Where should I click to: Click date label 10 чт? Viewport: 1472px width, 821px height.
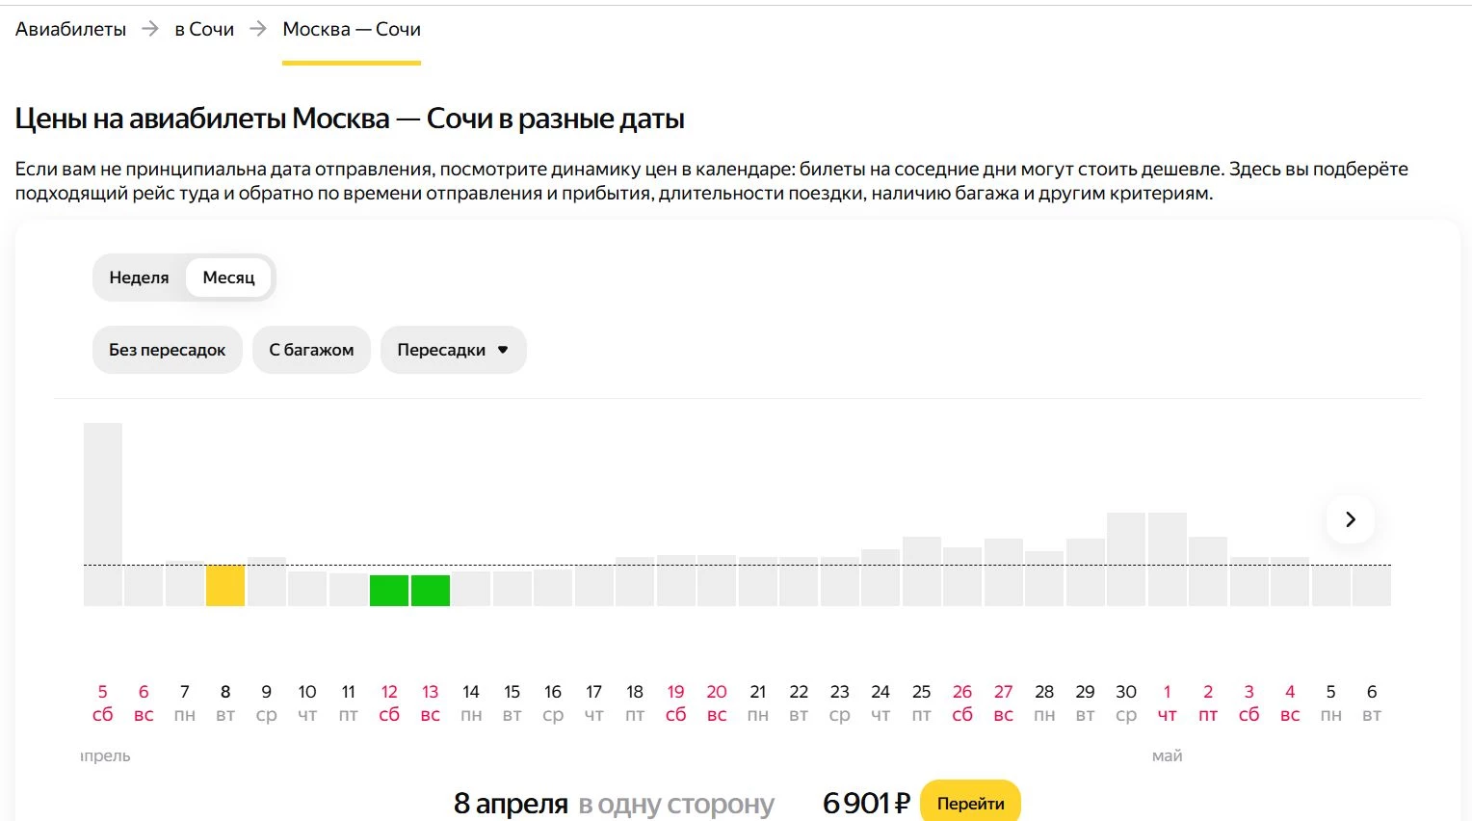[x=307, y=703]
